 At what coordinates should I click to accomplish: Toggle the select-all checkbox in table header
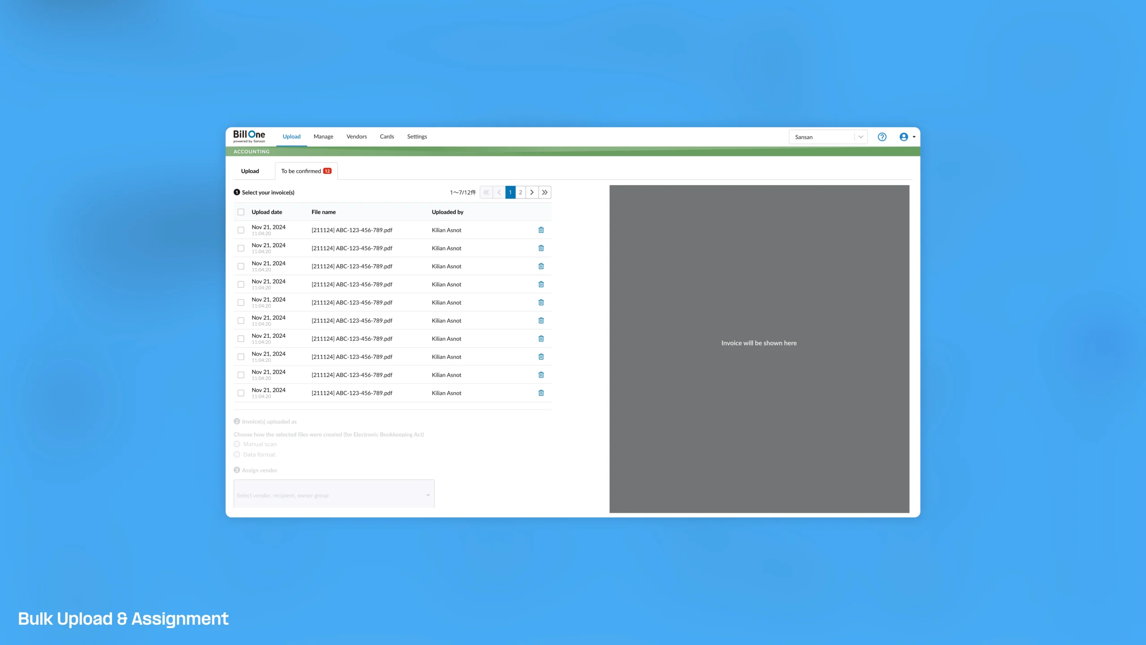point(241,212)
